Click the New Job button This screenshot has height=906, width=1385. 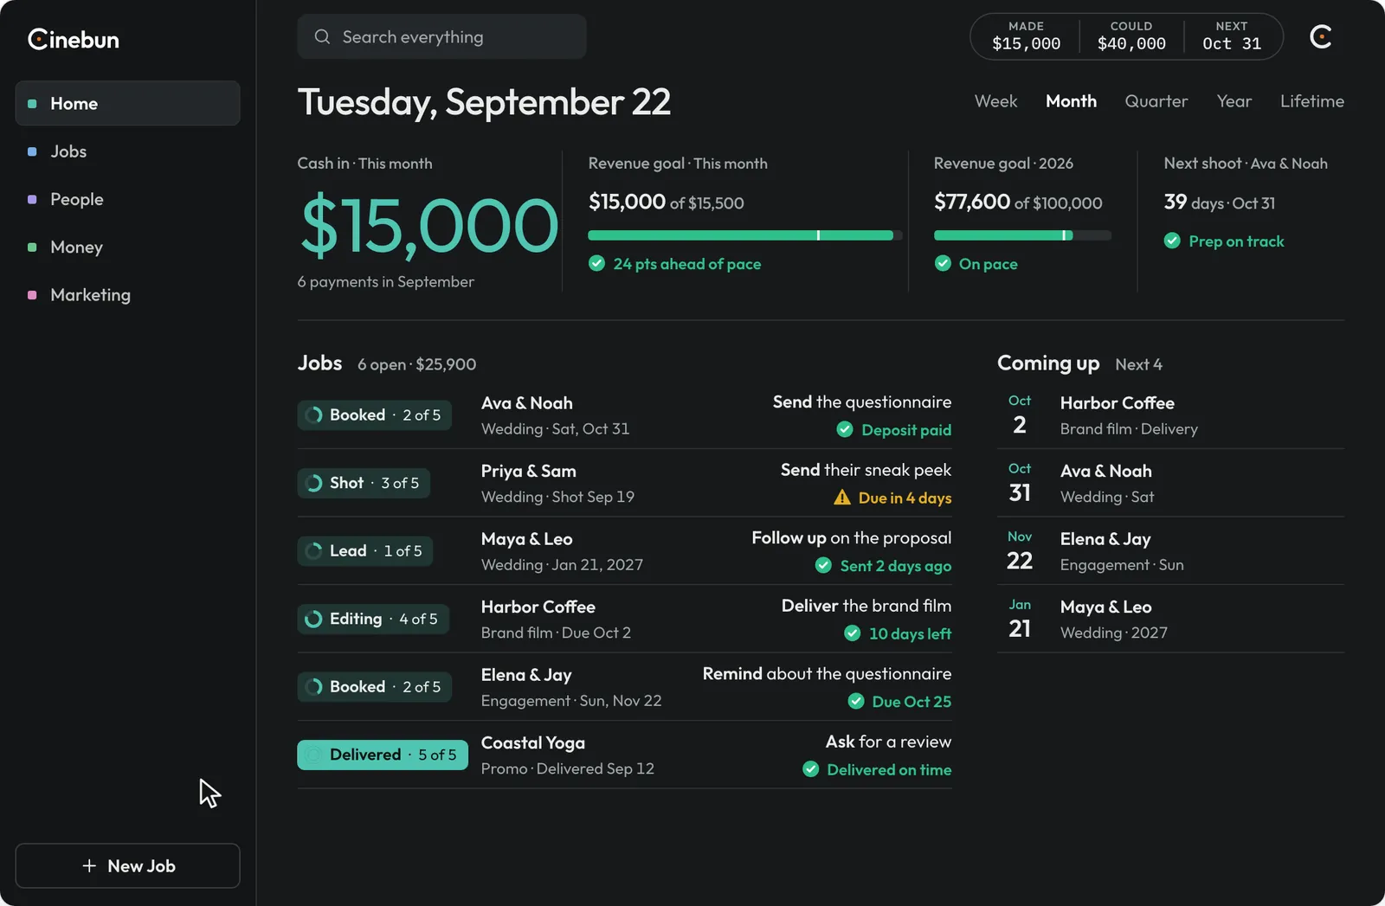coord(127,865)
